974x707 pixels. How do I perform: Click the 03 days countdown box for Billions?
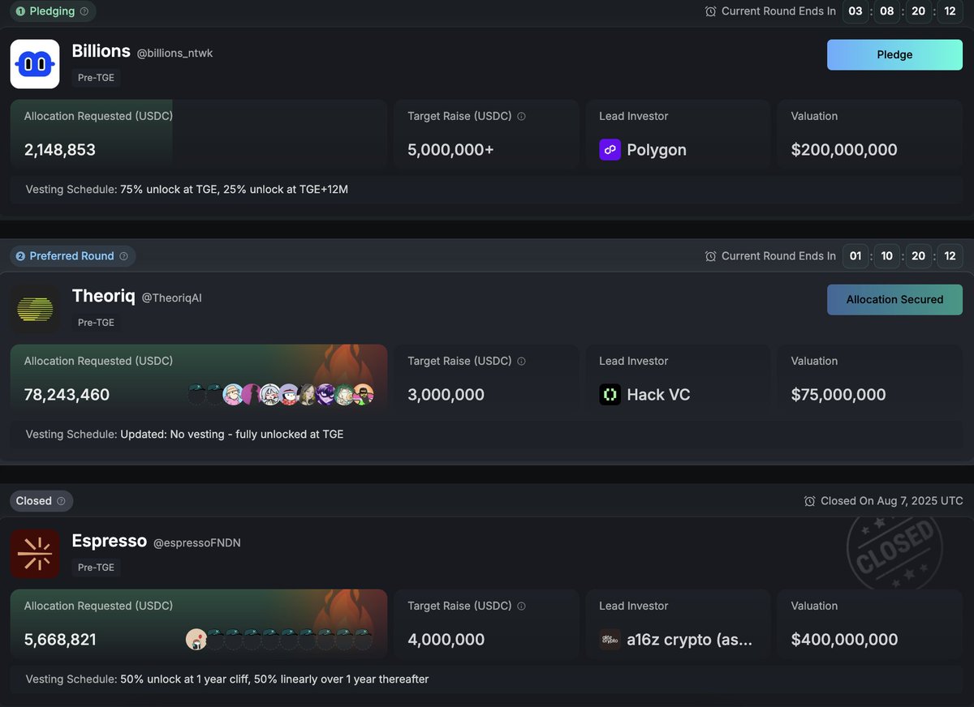(855, 11)
